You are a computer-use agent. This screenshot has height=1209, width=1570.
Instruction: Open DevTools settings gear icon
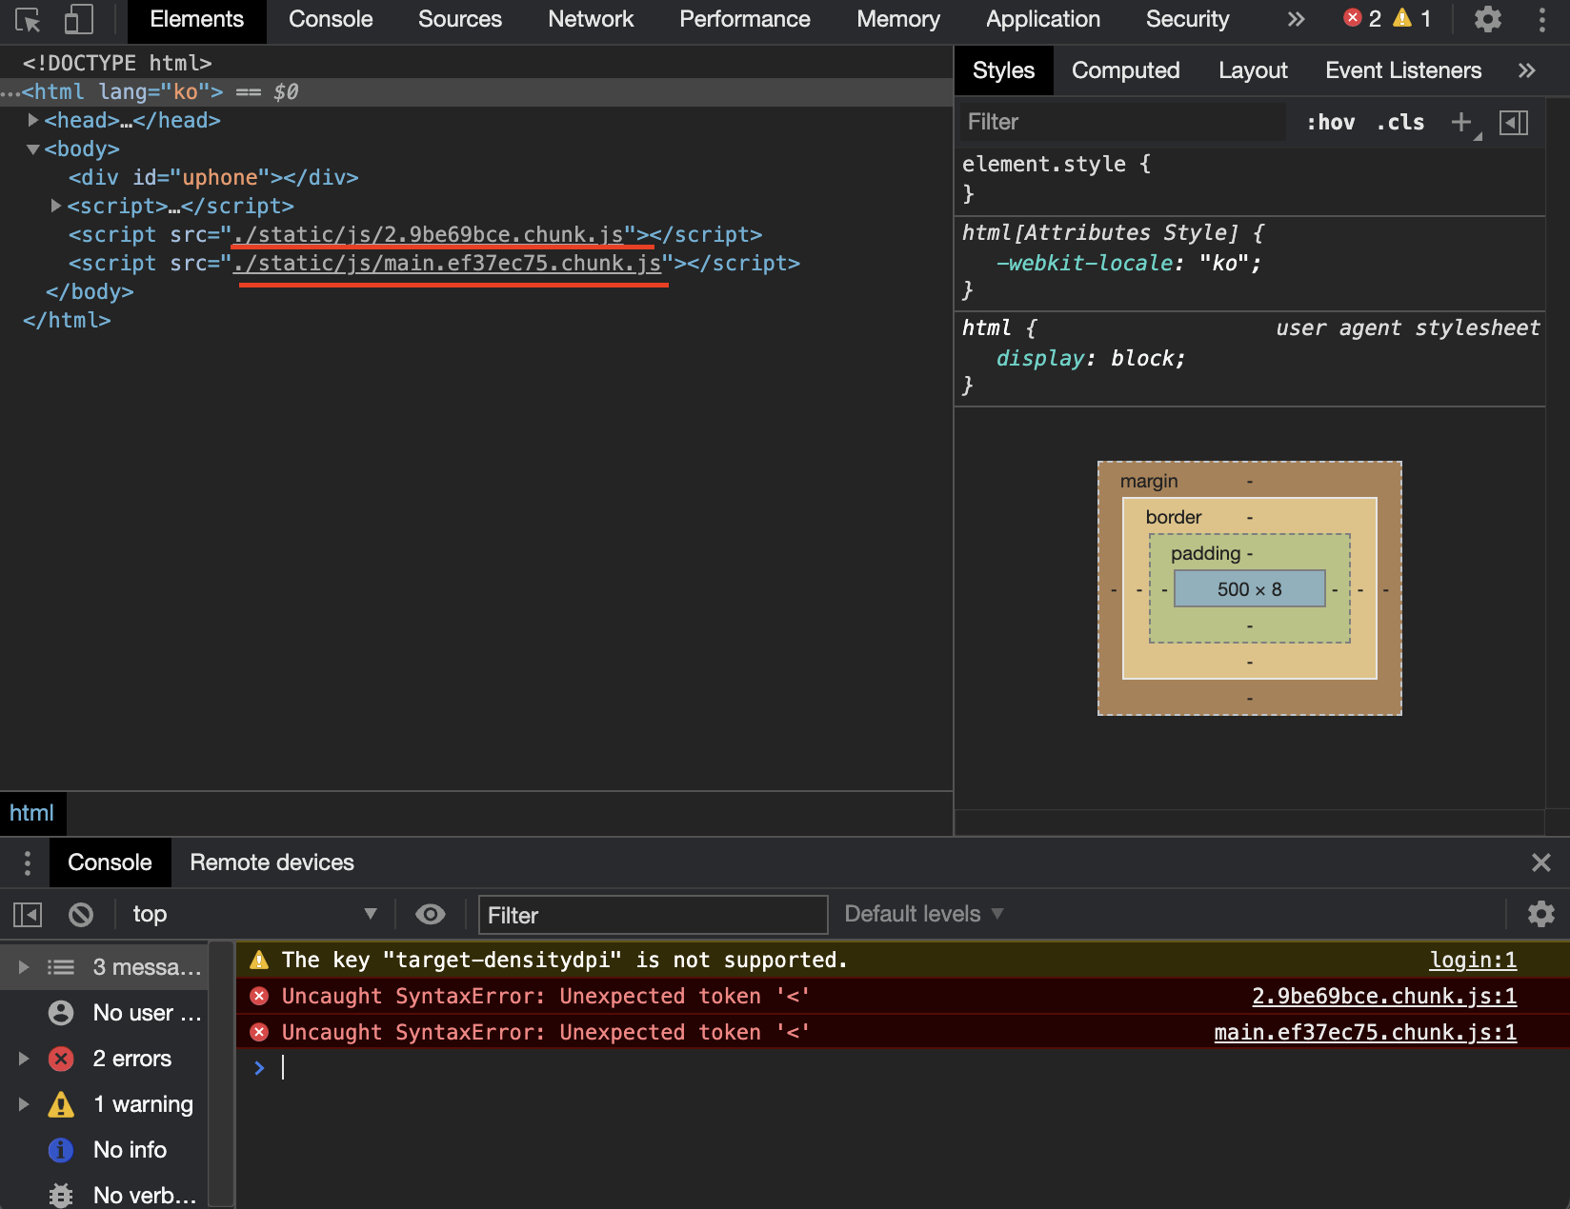[x=1487, y=20]
